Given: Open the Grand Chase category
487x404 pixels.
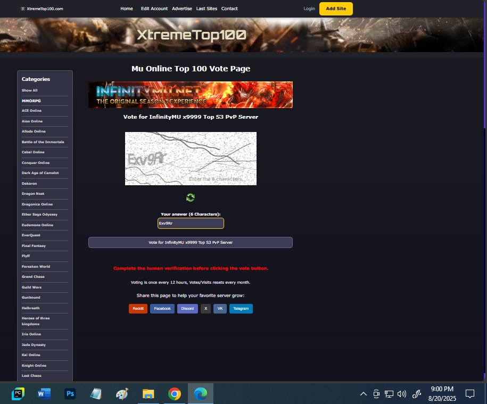Looking at the screenshot, I should (33, 277).
